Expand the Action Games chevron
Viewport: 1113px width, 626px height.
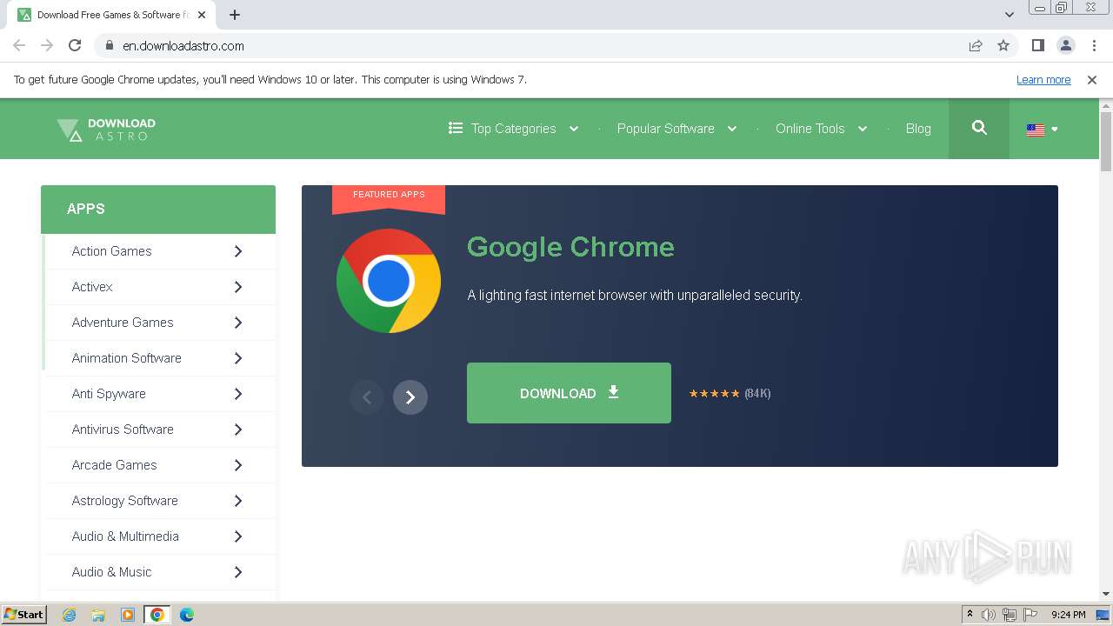coord(238,251)
